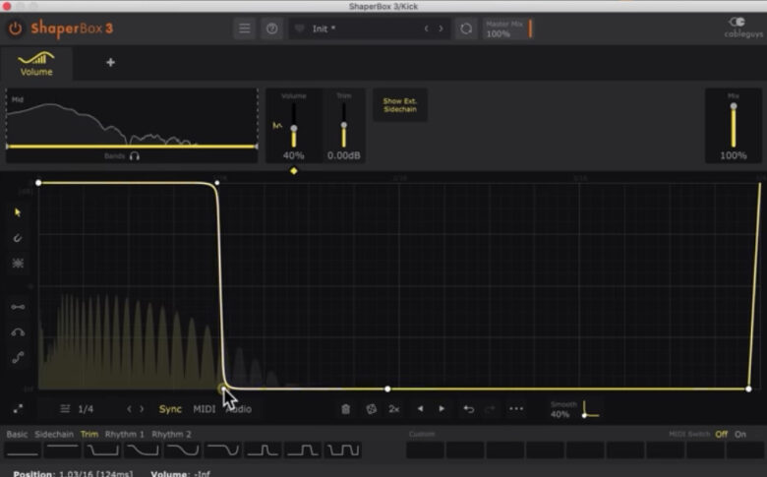The image size is (767, 477).
Task: Select the pointer arrow edit tool
Action: pos(18,212)
